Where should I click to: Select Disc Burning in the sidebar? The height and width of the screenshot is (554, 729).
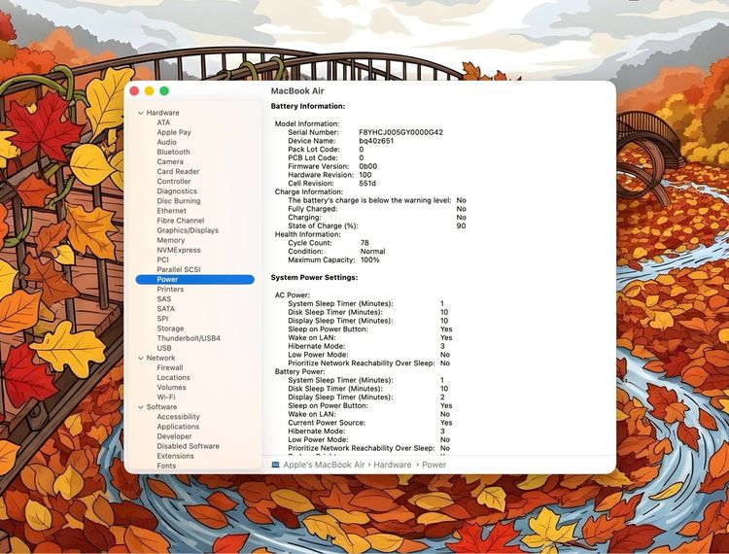pyautogui.click(x=179, y=201)
